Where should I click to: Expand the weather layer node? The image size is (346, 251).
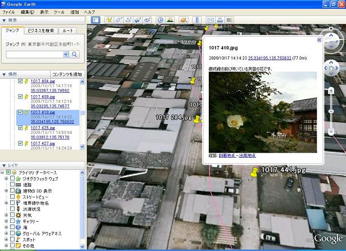[6, 215]
